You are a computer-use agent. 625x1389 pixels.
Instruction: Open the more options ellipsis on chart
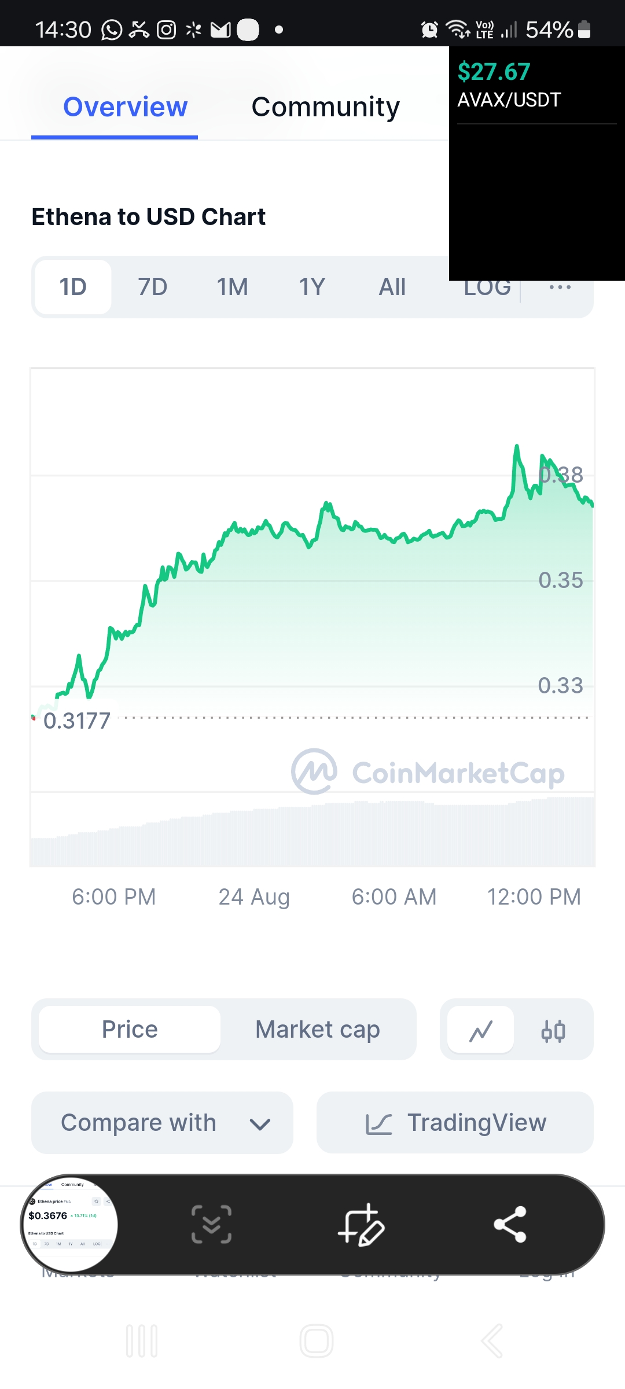(x=560, y=287)
